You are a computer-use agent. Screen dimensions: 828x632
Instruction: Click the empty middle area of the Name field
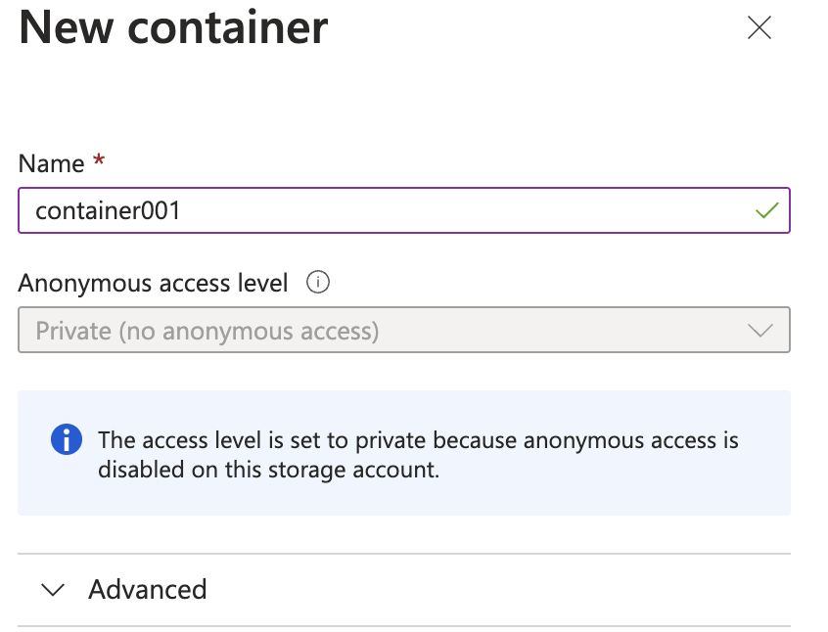[465, 210]
